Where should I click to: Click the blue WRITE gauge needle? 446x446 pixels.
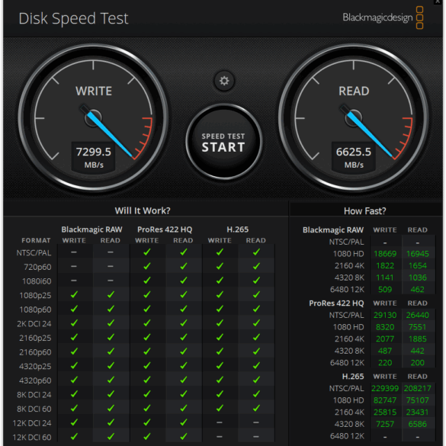pos(109,133)
